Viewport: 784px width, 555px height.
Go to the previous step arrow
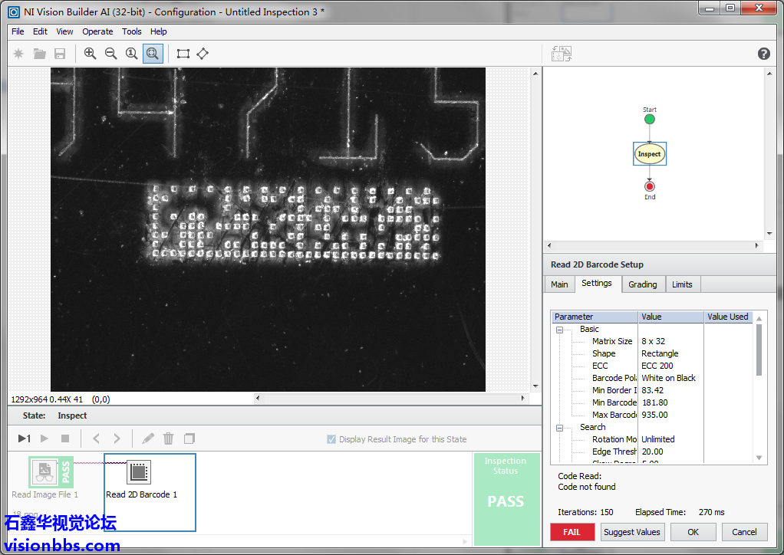pos(96,438)
